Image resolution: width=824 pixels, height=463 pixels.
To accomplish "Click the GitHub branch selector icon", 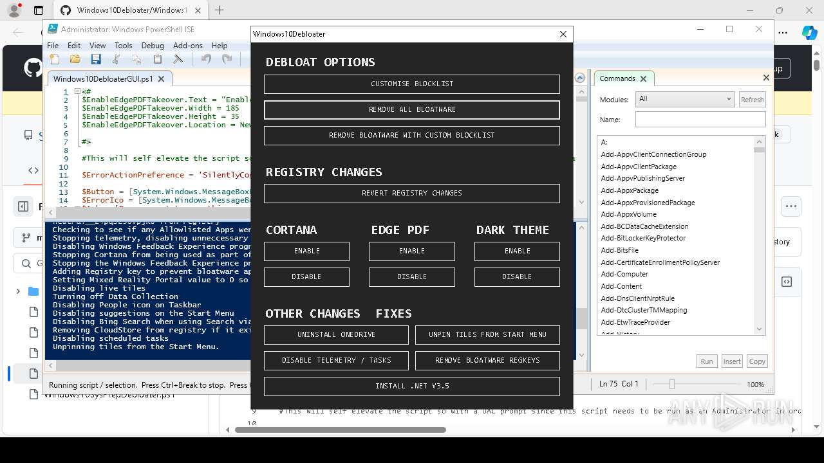I will [26, 237].
